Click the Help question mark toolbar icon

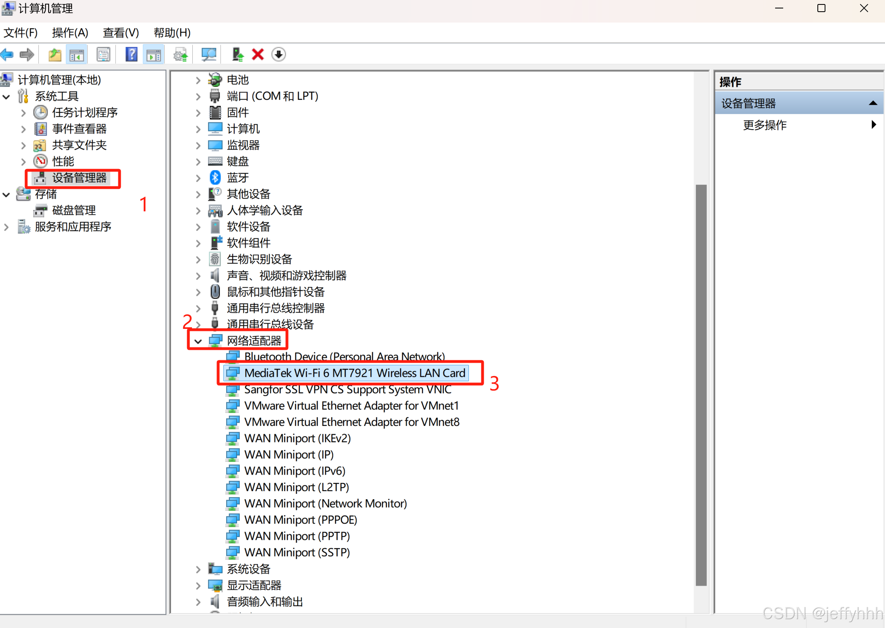tap(131, 54)
